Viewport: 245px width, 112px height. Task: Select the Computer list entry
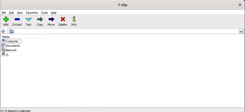pyautogui.click(x=12, y=41)
